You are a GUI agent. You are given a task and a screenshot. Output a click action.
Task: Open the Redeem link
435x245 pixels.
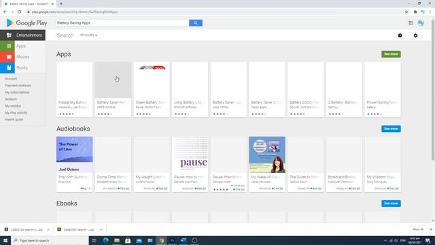pyautogui.click(x=11, y=99)
